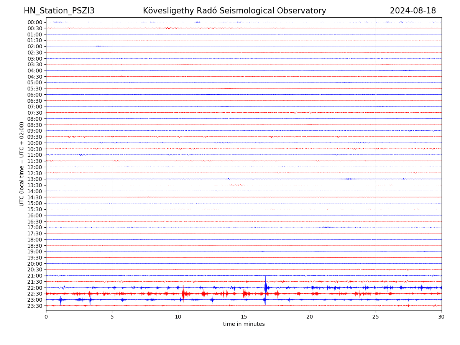Click the 0 tick on the x-axis
Viewport: 460px width, 345px height.
[x=46, y=317]
